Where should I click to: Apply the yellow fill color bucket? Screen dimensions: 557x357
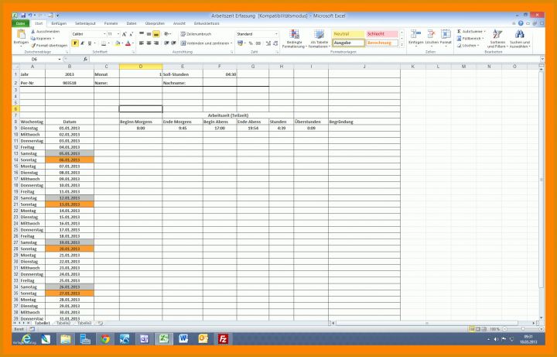(118, 43)
